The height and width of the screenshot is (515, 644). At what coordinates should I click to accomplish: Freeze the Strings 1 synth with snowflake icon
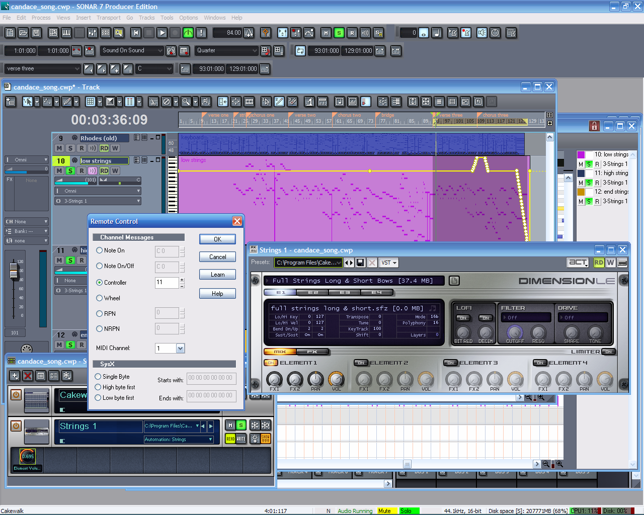click(x=255, y=425)
